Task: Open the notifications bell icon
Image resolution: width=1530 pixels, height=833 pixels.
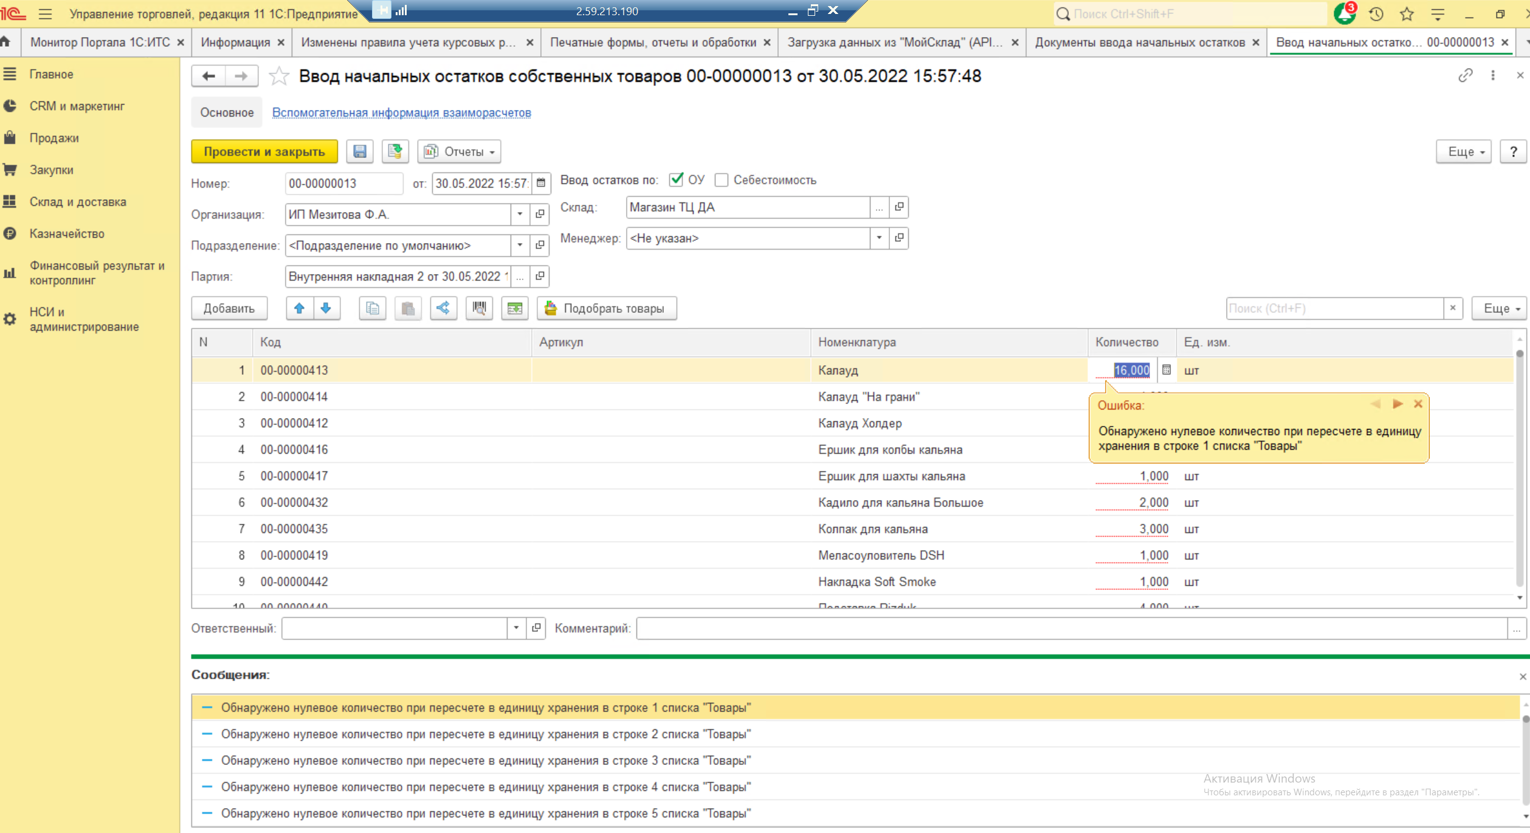Action: pos(1345,13)
